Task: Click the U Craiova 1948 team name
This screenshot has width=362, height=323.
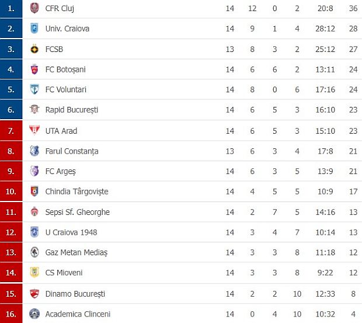Action: click(x=71, y=232)
